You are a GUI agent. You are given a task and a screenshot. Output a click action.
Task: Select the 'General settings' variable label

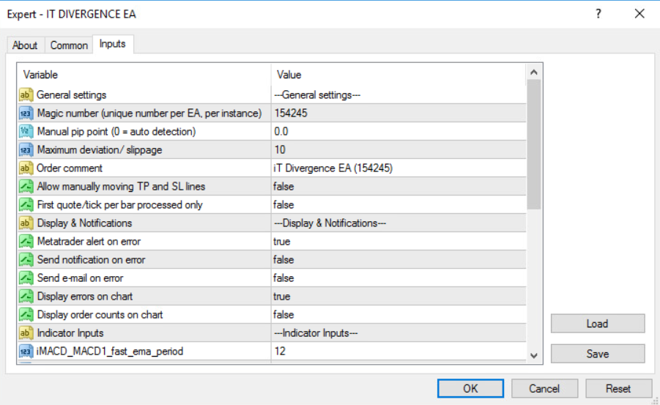[x=72, y=94]
